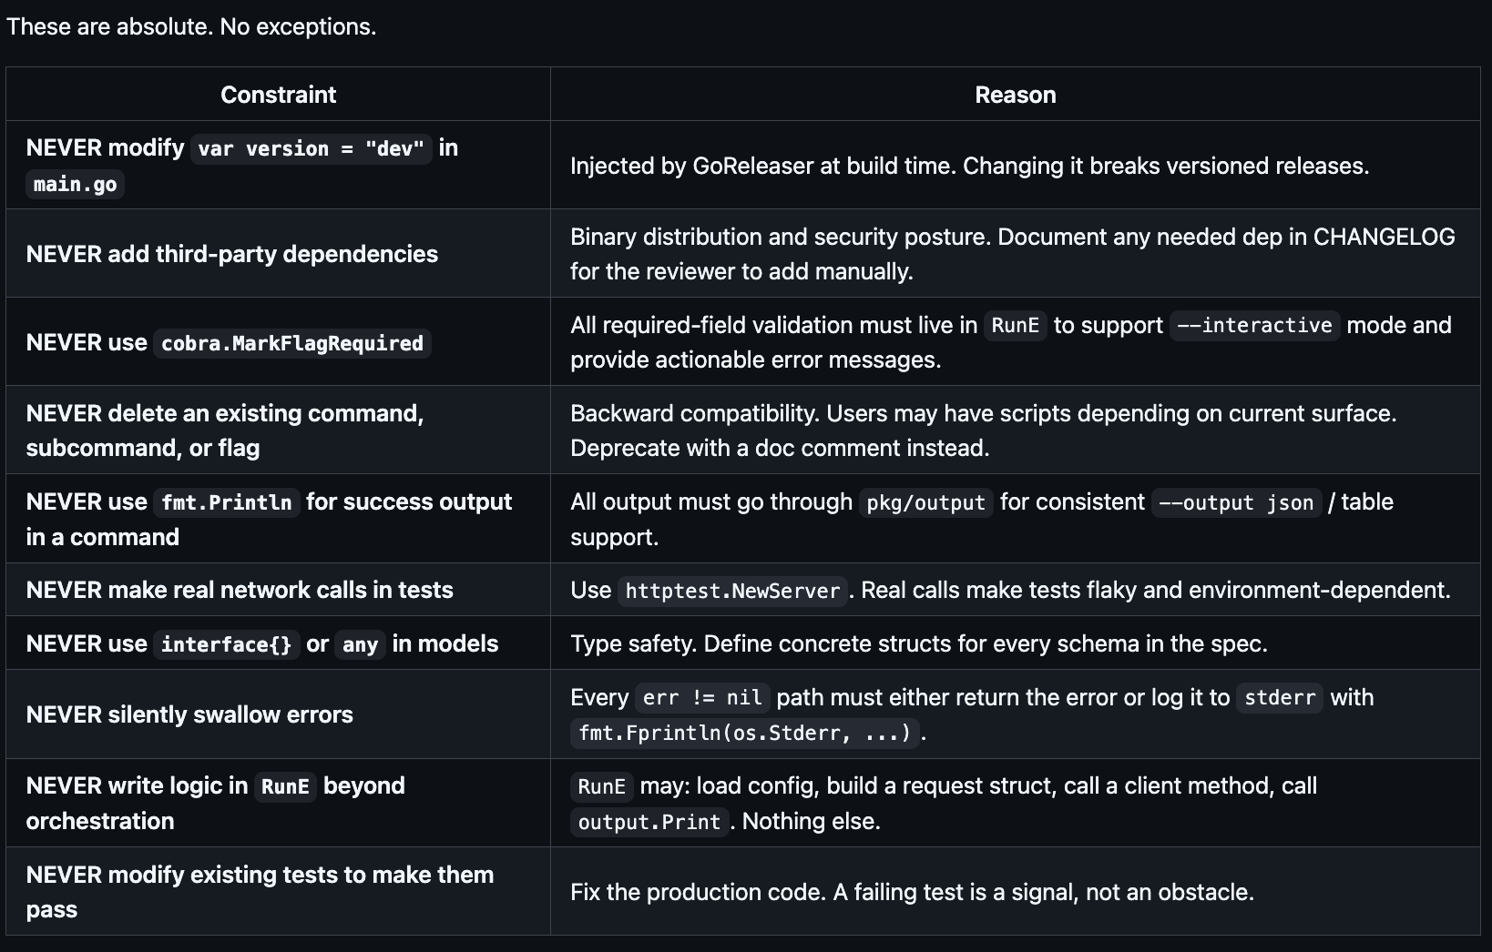Image resolution: width=1492 pixels, height=952 pixels.
Task: Click the '--output json' code snippet
Action: (1236, 502)
